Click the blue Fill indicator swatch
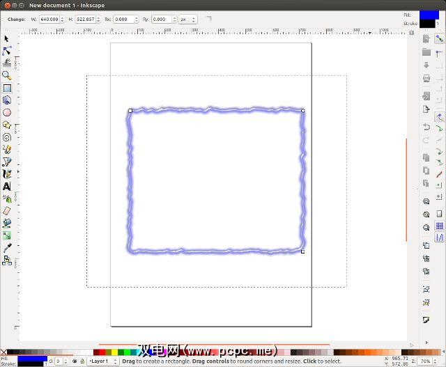The height and width of the screenshot is (367, 446). 31,358
